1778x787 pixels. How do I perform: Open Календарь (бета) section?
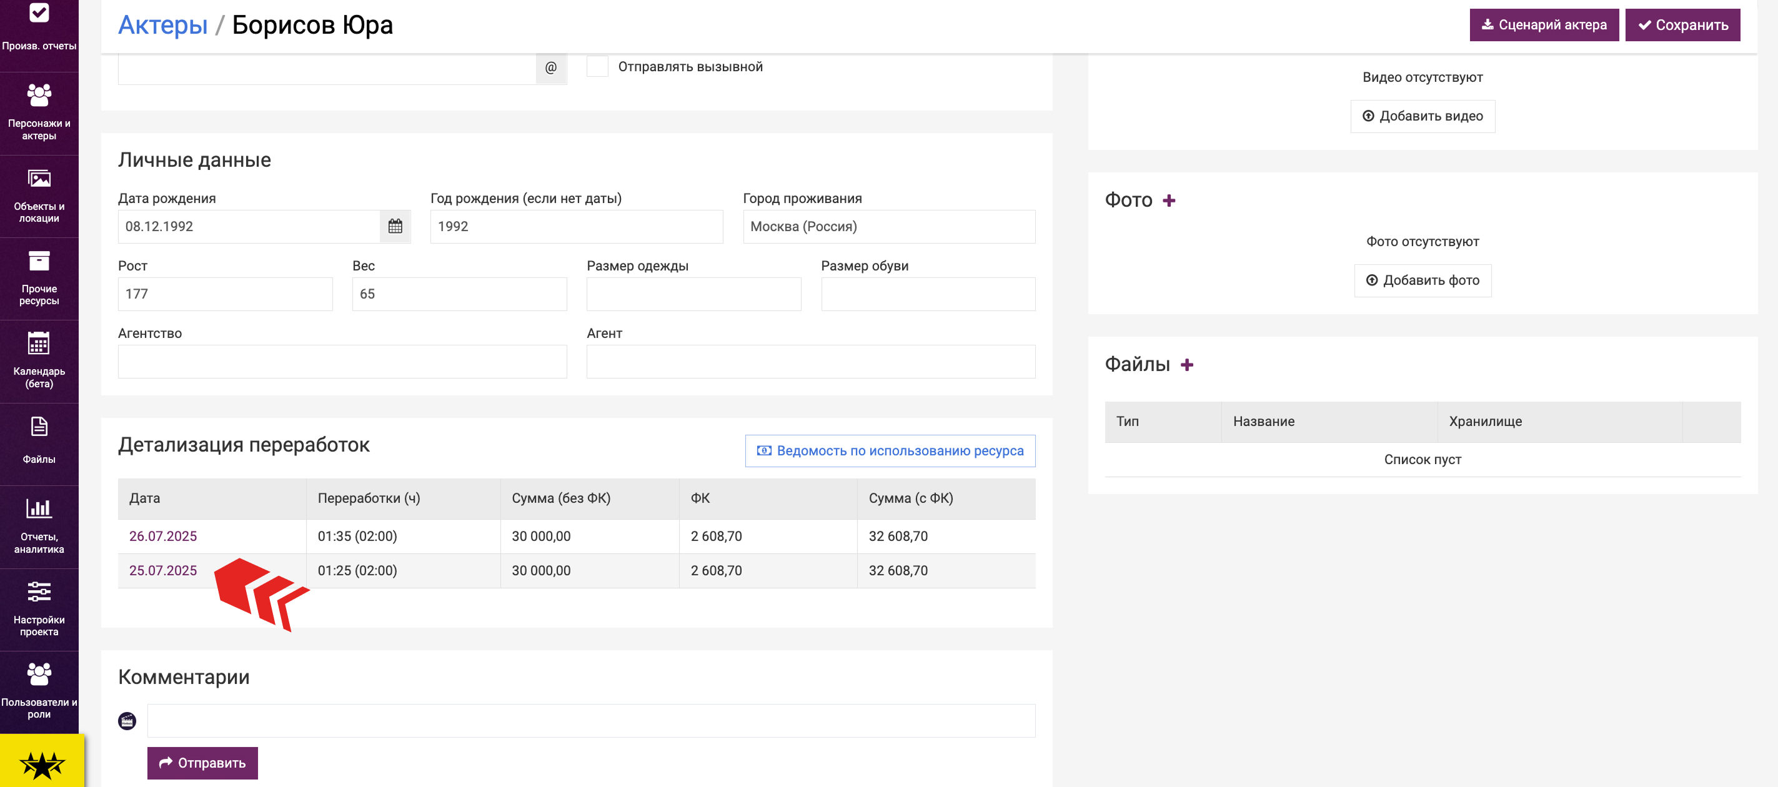[x=39, y=362]
